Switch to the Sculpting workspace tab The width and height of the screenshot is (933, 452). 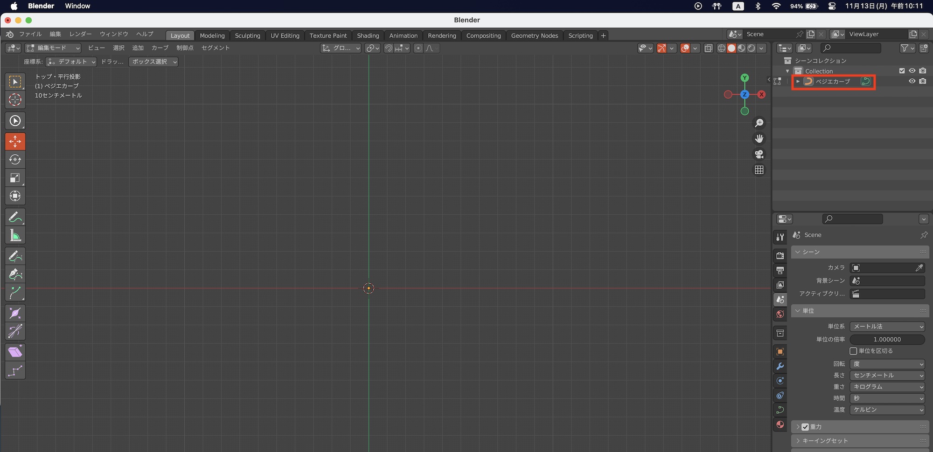(247, 36)
